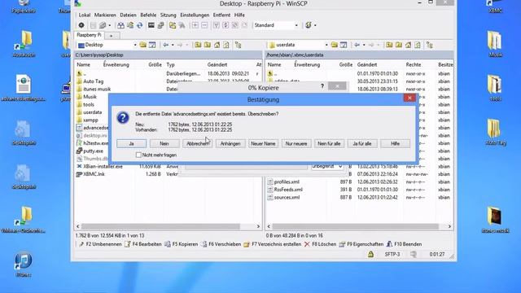Click the Nur neuere button
Screen dimensions: 521x293
pos(296,143)
